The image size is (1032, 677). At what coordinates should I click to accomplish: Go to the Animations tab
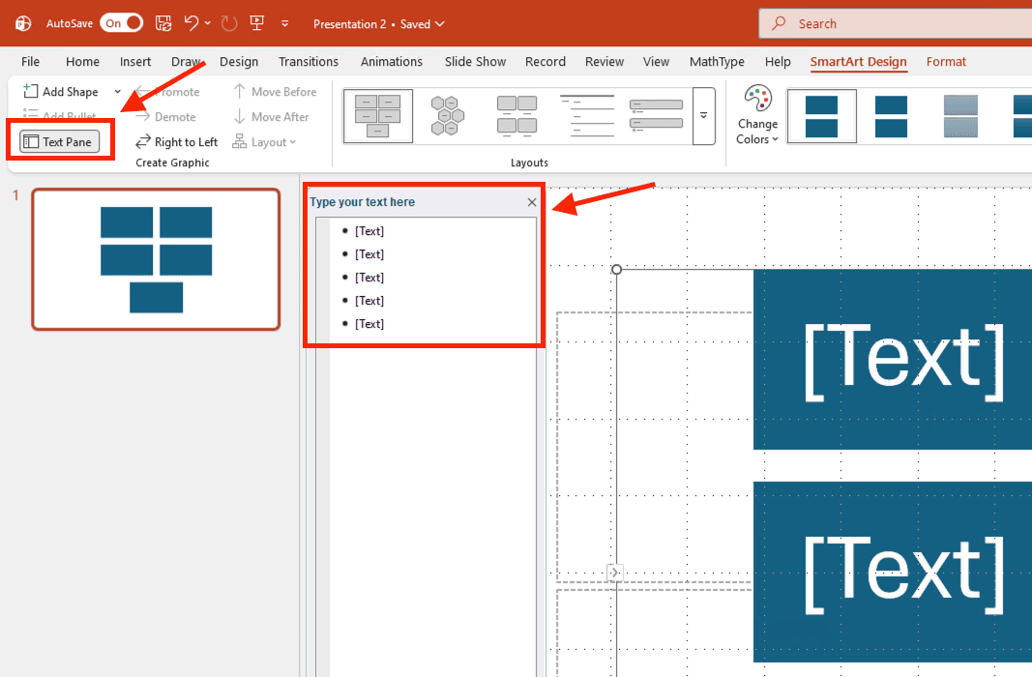point(391,61)
